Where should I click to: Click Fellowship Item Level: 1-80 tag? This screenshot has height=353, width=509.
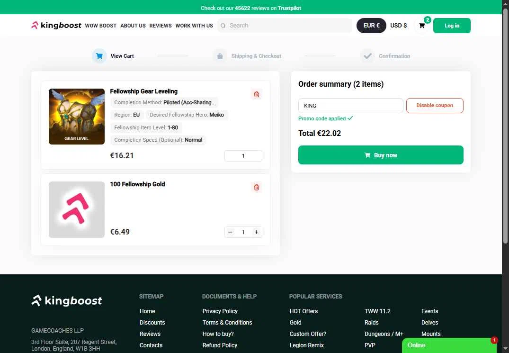tap(146, 127)
